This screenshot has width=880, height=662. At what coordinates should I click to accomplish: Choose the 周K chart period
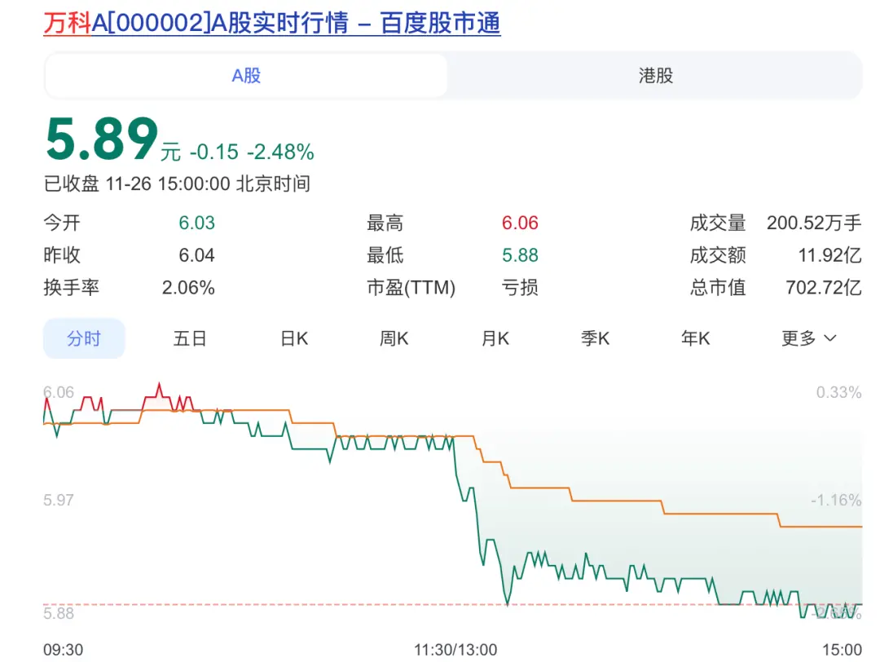click(394, 338)
